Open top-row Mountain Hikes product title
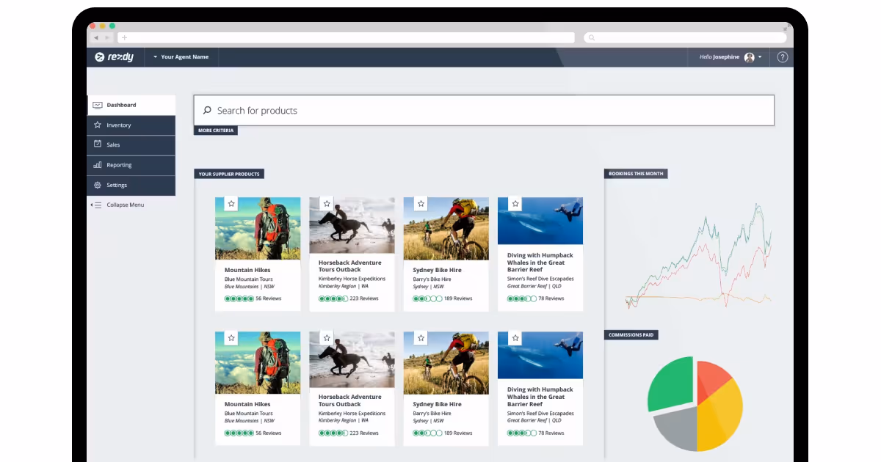881x462 pixels. 247,270
